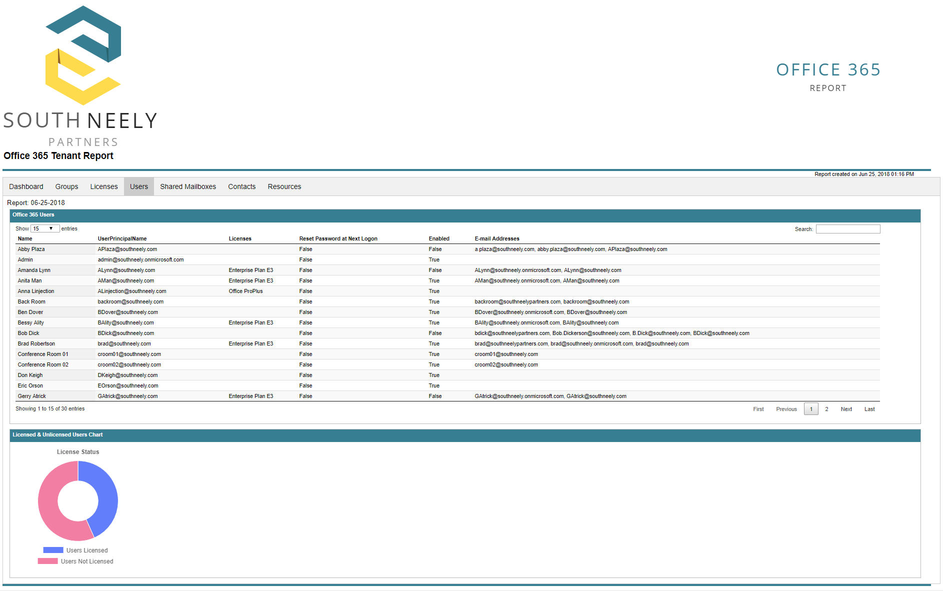
Task: Go to the Last page
Action: tap(869, 409)
